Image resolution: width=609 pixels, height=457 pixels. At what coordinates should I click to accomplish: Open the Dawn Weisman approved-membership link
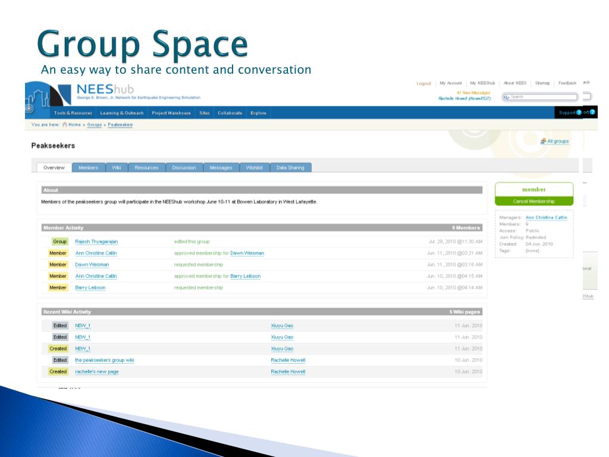click(247, 253)
